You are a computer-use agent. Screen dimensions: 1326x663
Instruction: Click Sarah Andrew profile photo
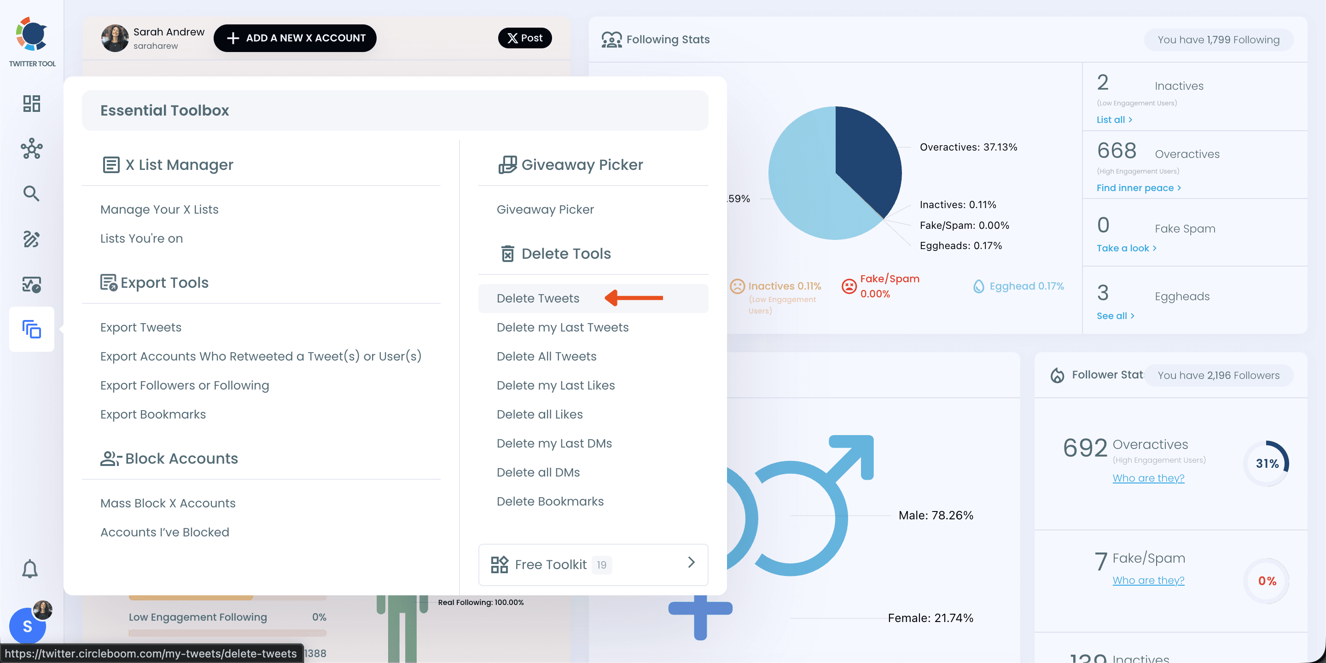115,38
